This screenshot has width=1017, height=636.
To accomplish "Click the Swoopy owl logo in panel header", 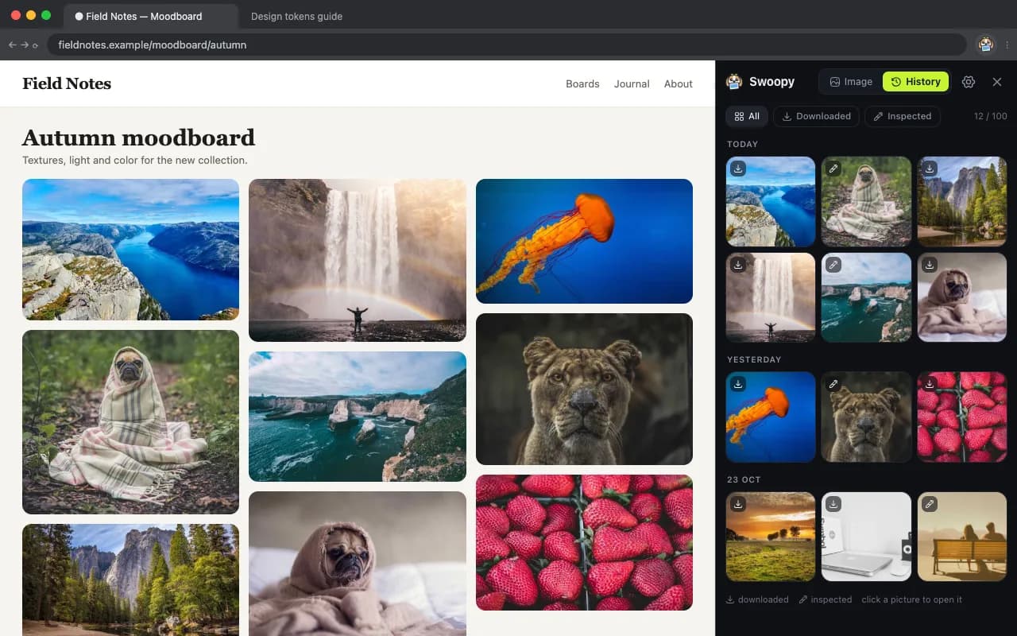I will (734, 81).
